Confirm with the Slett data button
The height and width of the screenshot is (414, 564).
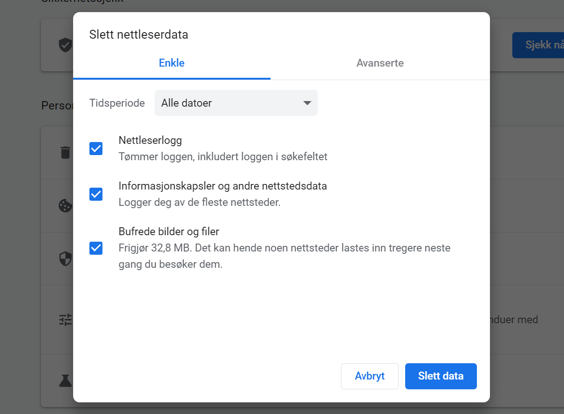(441, 376)
